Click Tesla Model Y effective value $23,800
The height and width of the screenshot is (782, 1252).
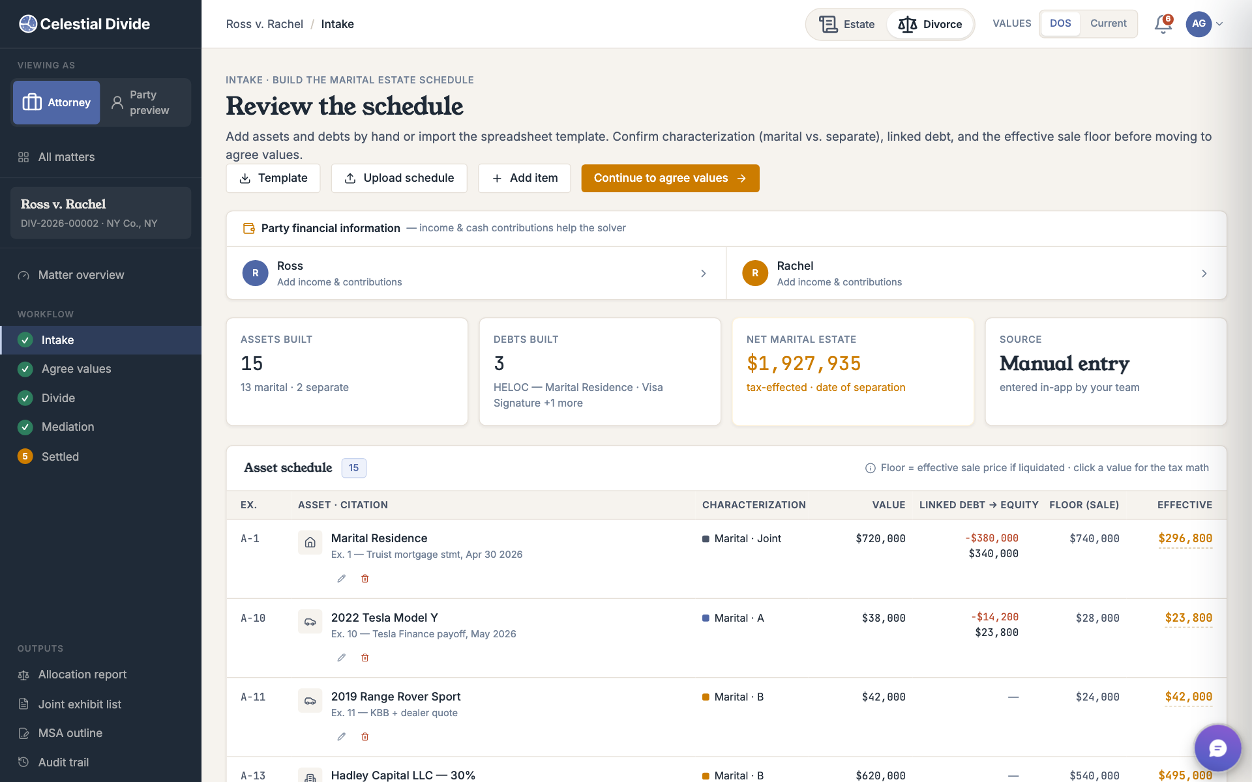1189,618
